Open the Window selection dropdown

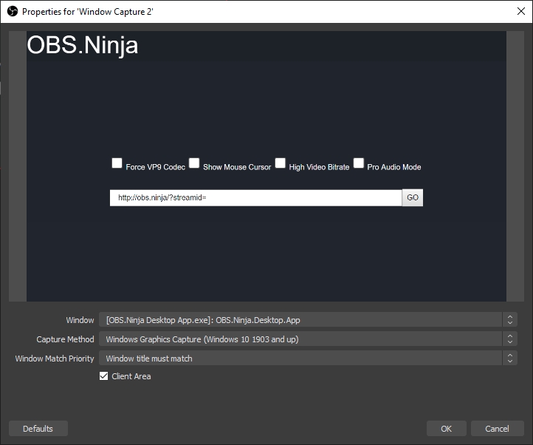[x=300, y=320]
